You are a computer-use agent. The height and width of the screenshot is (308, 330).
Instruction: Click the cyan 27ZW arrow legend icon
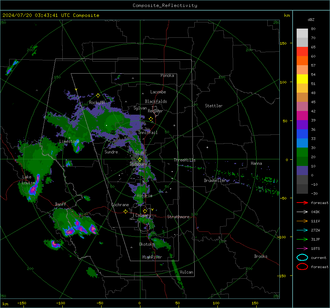point(302,230)
